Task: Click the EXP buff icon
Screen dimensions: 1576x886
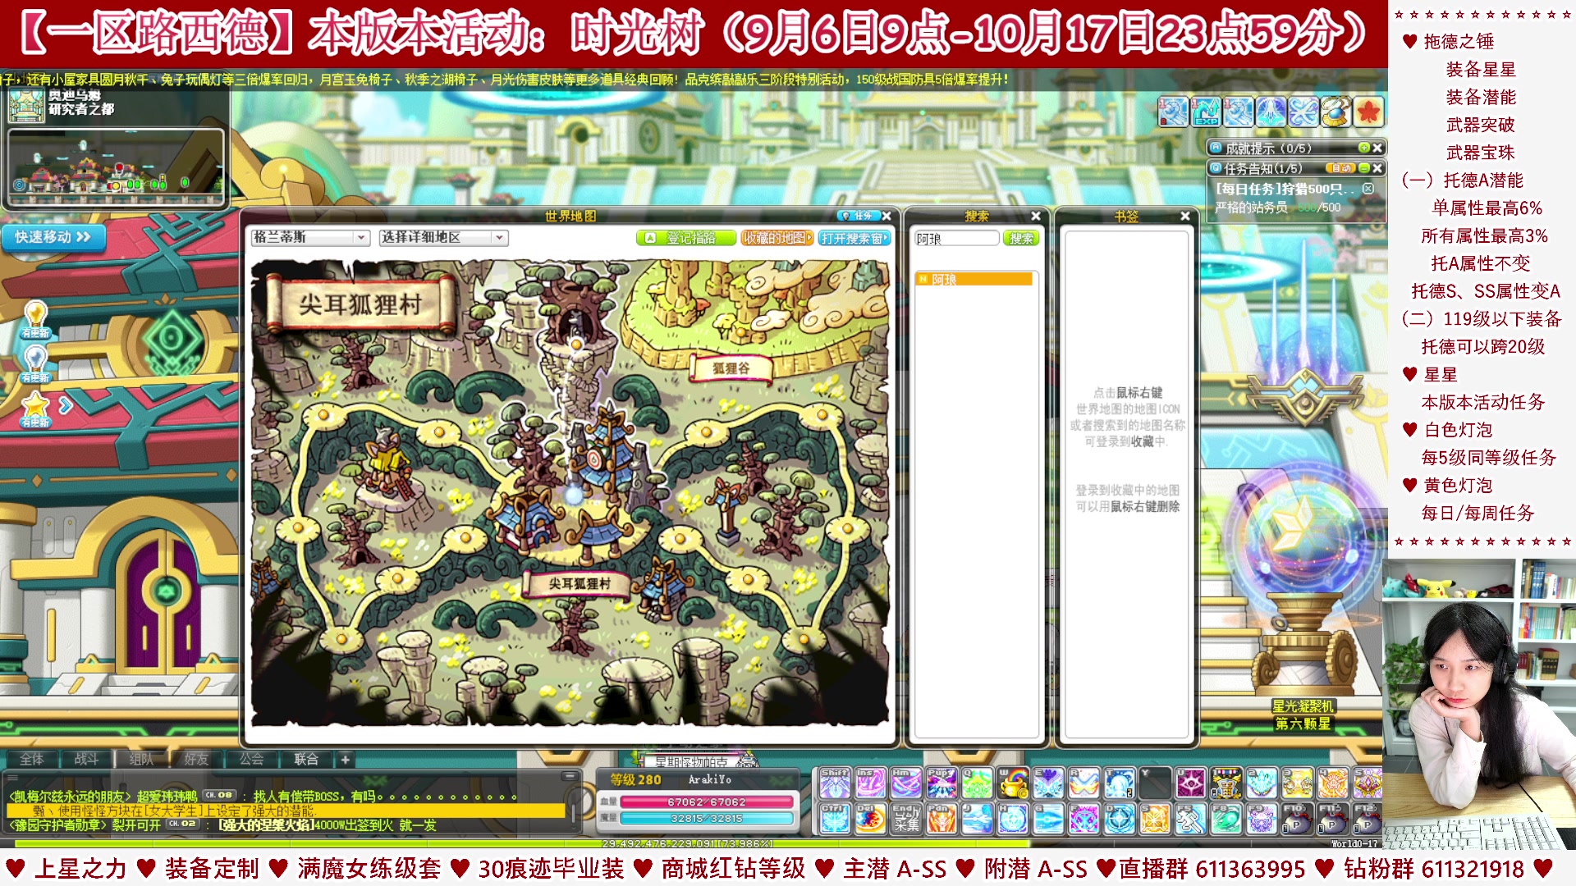Action: [x=1206, y=112]
